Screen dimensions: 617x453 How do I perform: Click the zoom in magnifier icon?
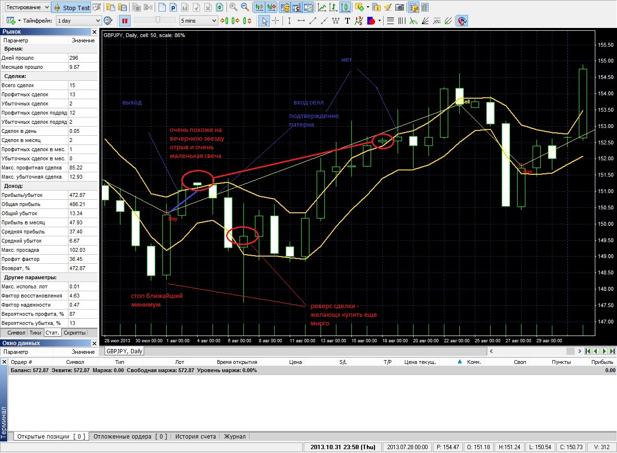[233, 7]
